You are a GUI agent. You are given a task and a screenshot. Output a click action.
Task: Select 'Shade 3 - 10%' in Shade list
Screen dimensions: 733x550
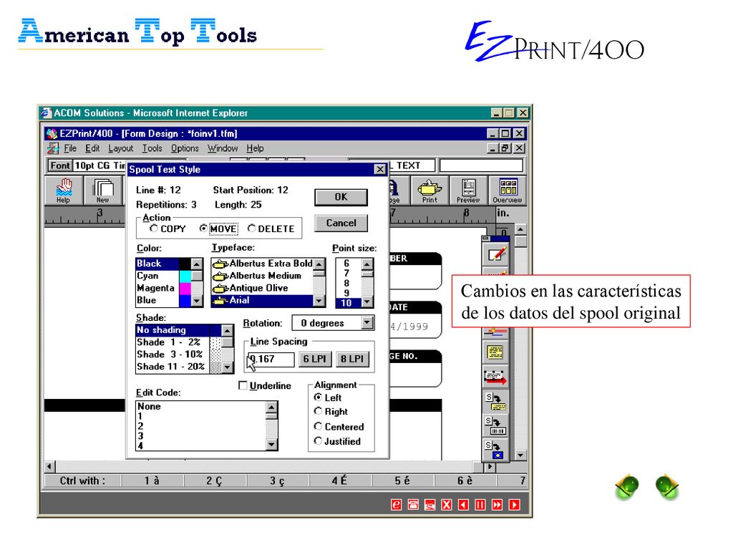click(173, 354)
